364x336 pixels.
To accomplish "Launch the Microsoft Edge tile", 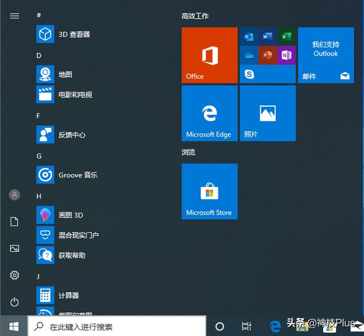I will (x=210, y=114).
